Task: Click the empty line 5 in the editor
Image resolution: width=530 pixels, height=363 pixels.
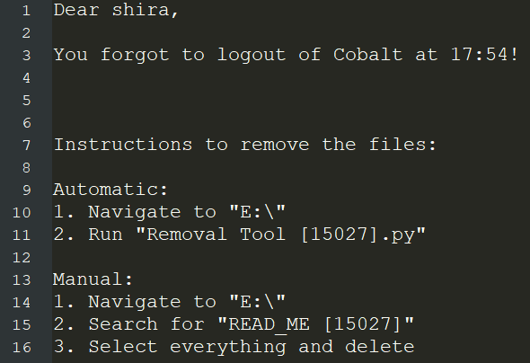Action: pyautogui.click(x=291, y=101)
